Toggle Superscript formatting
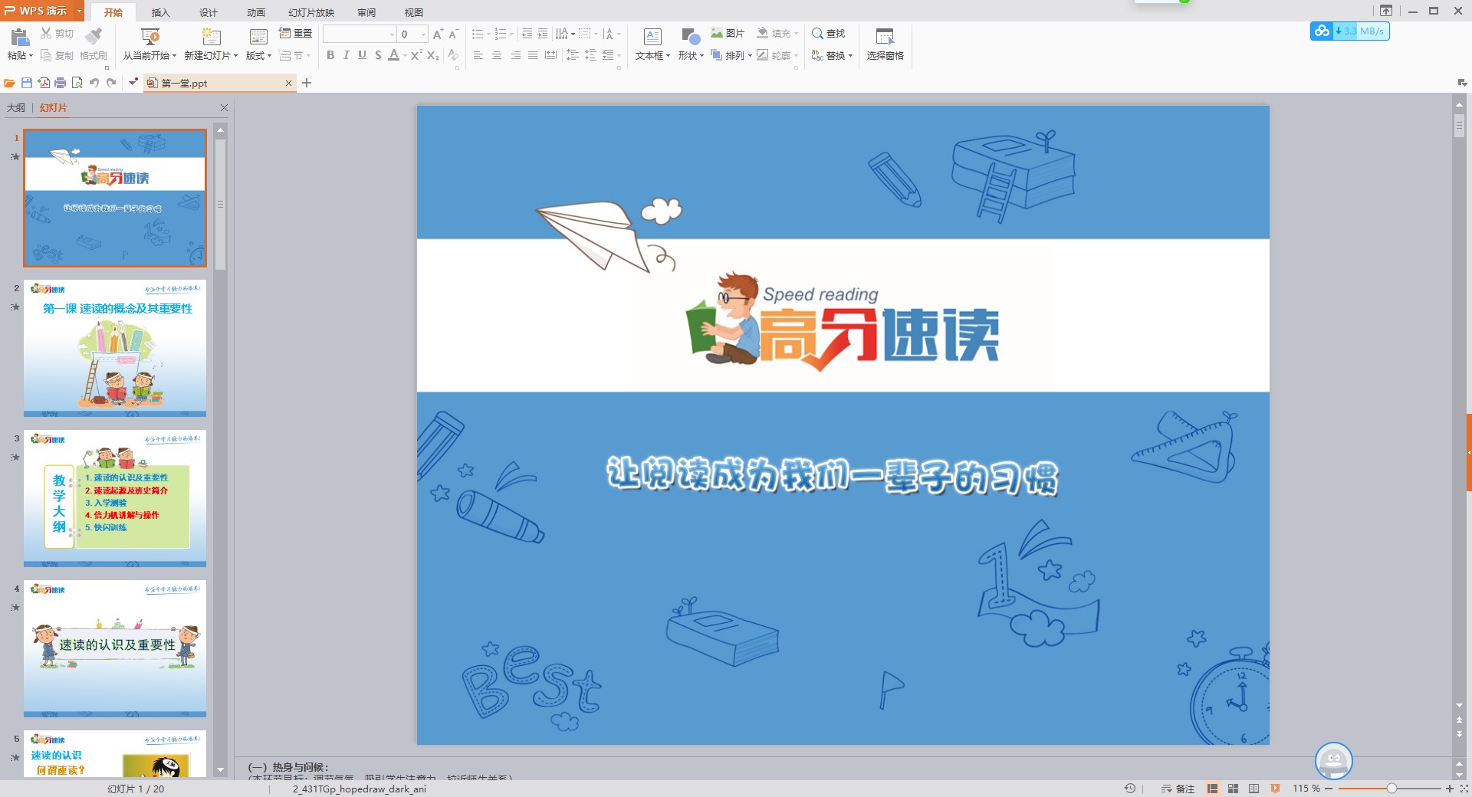Image resolution: width=1472 pixels, height=797 pixels. (x=416, y=55)
